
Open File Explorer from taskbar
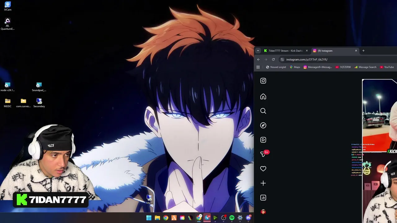pos(157,218)
